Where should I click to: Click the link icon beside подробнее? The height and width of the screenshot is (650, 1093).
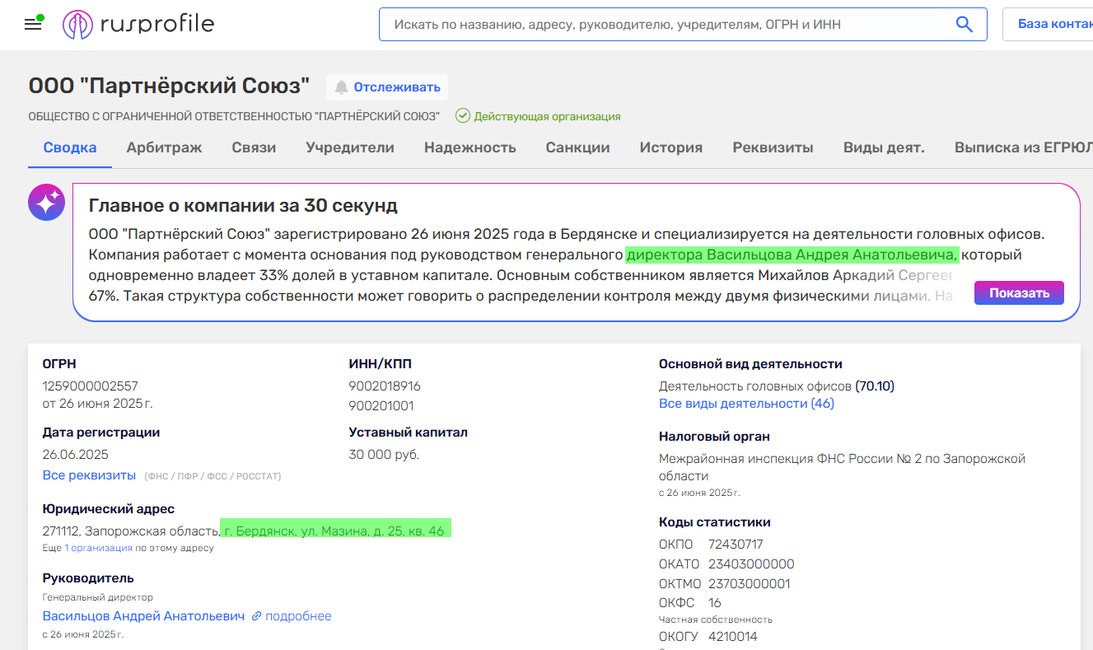[x=257, y=615]
